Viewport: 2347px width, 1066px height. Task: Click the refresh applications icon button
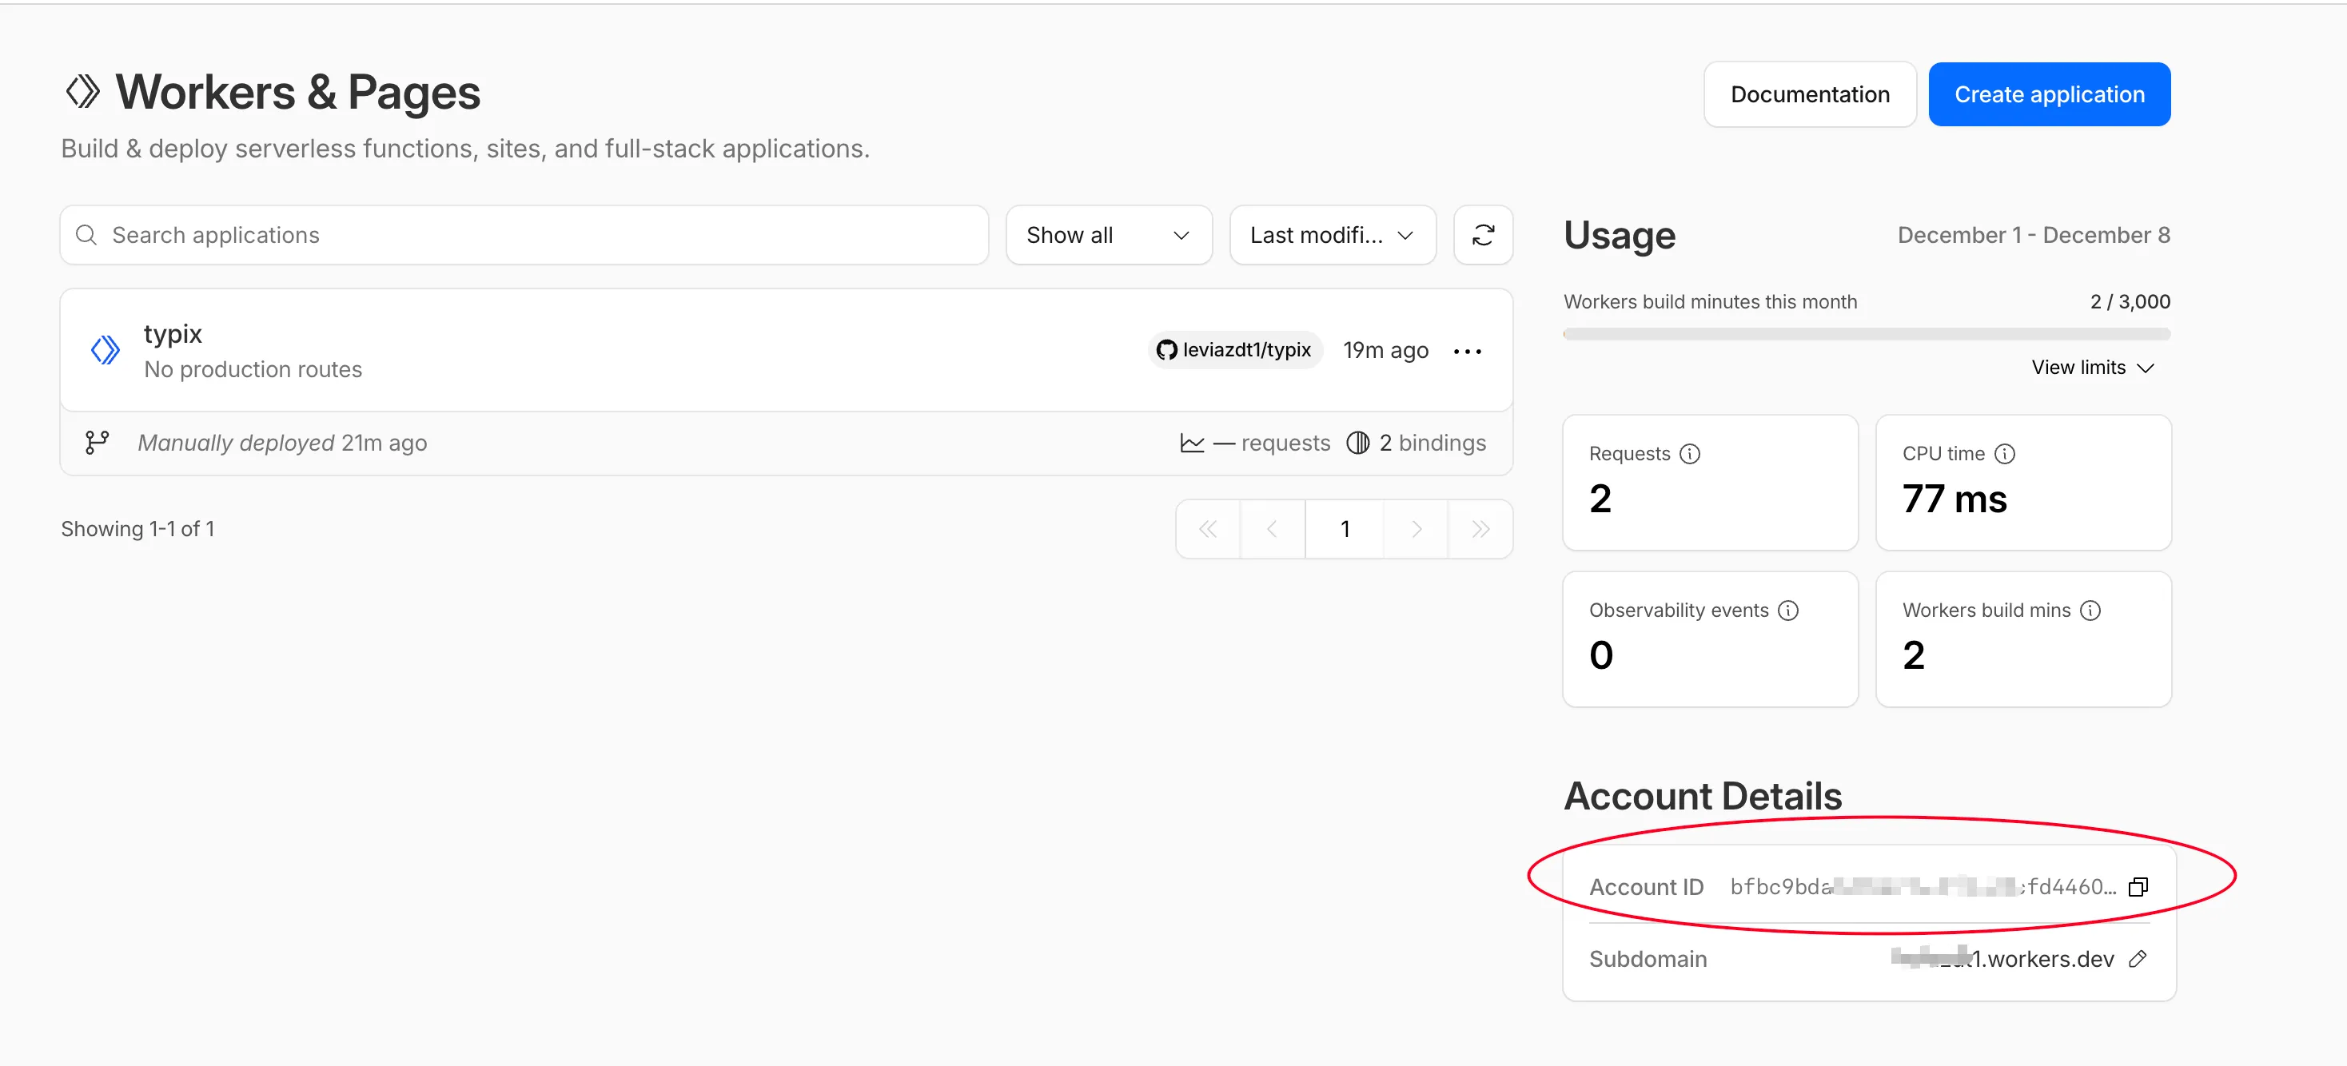click(1482, 235)
